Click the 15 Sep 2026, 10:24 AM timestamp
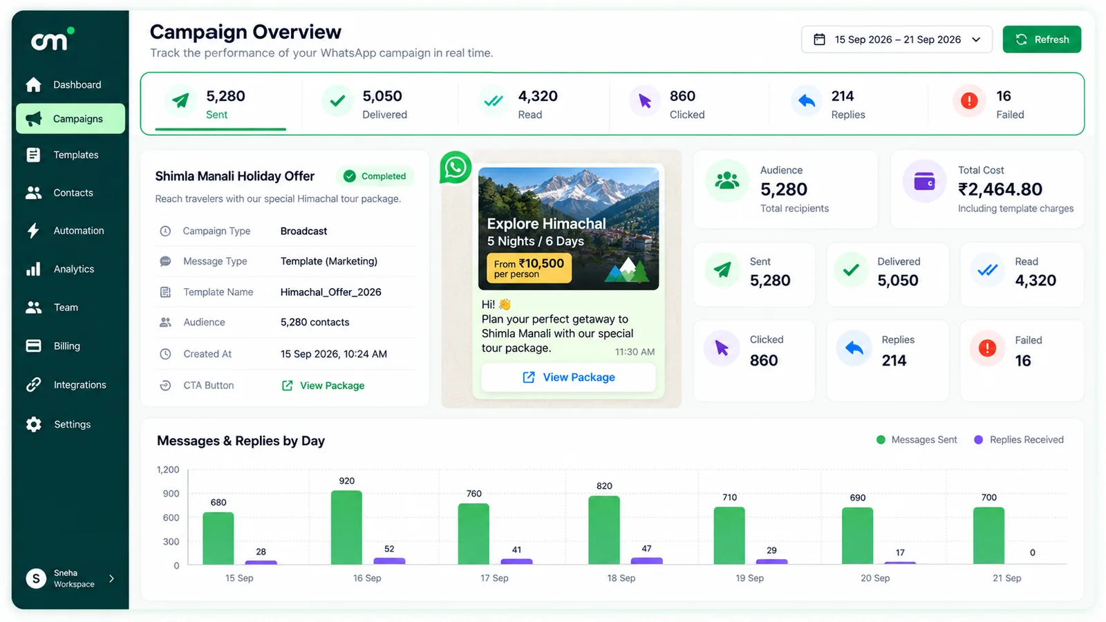Image resolution: width=1106 pixels, height=622 pixels. point(334,354)
